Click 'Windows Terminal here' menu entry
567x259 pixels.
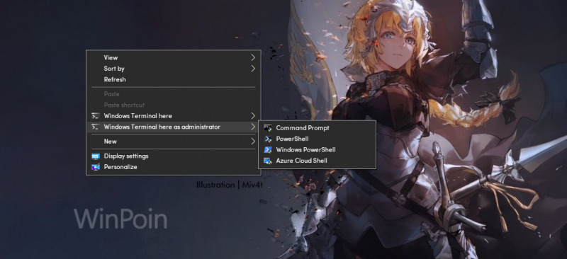tap(173, 116)
